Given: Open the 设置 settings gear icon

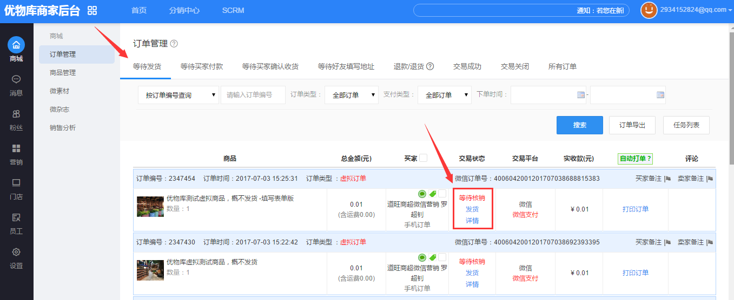Looking at the screenshot, I should click(16, 252).
